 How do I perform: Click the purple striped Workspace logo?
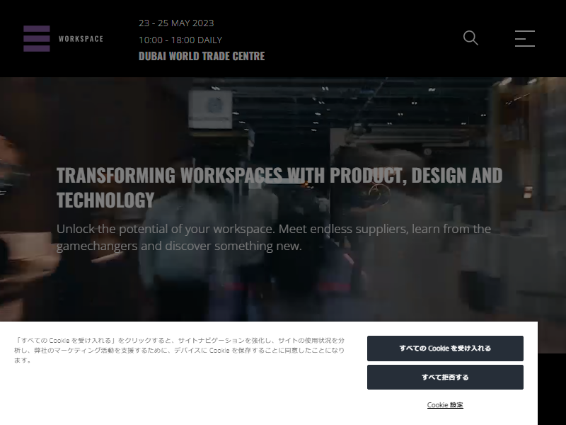pos(37,39)
